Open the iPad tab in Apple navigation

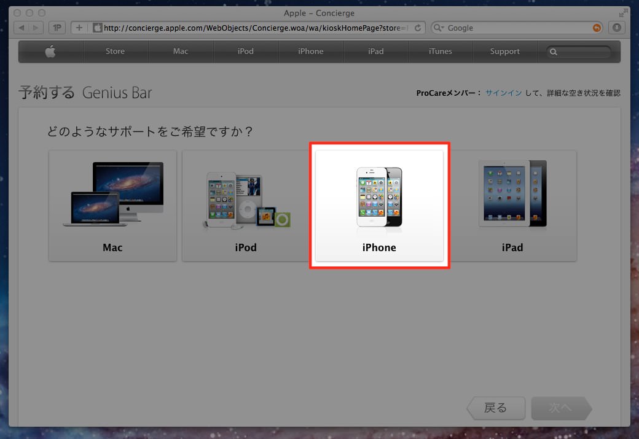376,52
